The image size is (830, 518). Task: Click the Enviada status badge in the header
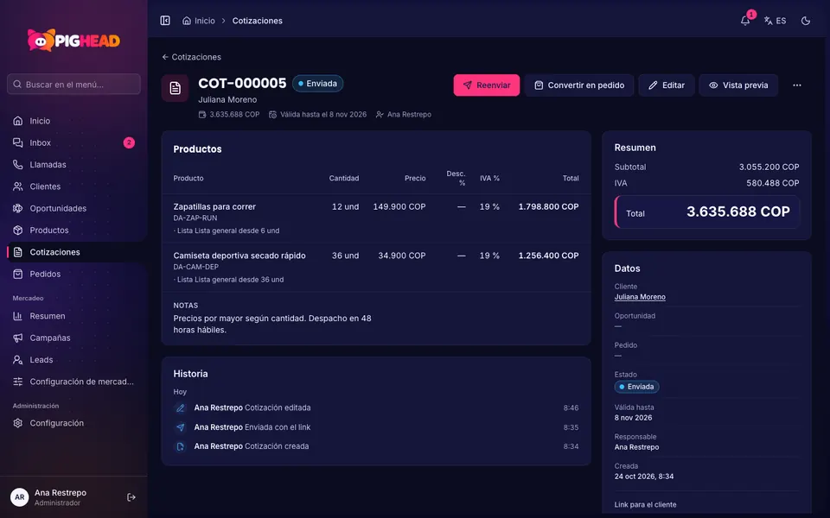317,84
